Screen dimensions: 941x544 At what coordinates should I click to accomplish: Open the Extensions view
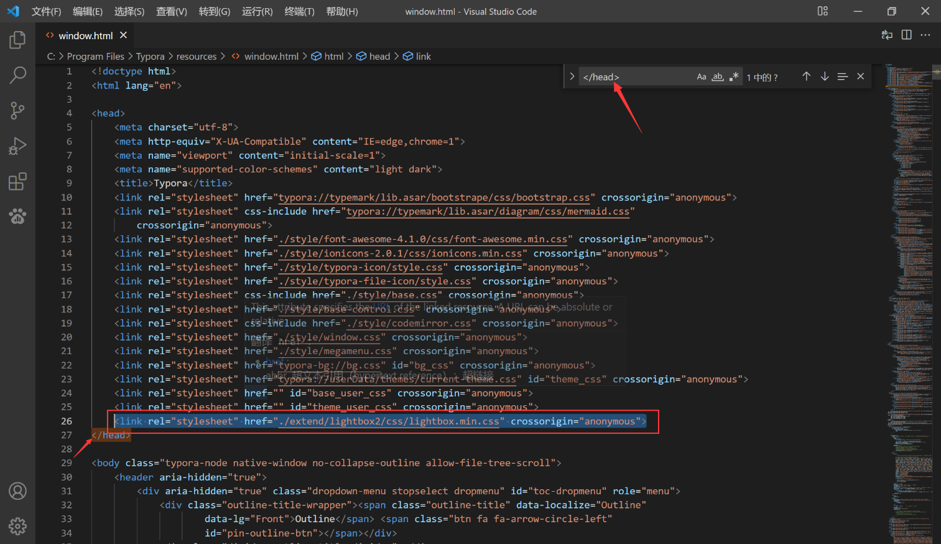(17, 182)
